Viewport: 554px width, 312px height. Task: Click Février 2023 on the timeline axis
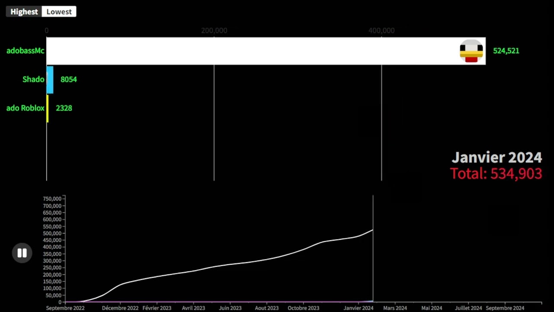[x=157, y=308]
